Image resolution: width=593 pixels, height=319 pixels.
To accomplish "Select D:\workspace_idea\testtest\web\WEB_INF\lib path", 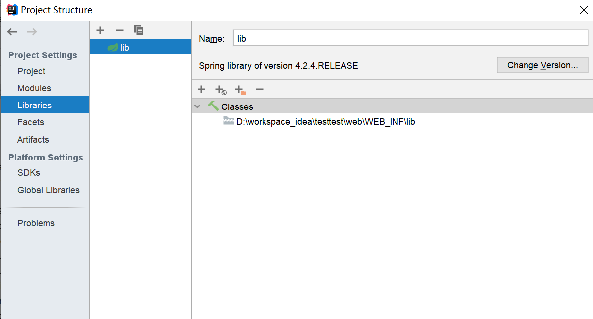I will click(326, 122).
